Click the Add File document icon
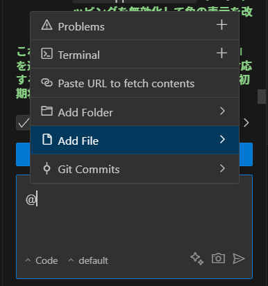Viewport: 268px width, 286px height. pyautogui.click(x=47, y=139)
